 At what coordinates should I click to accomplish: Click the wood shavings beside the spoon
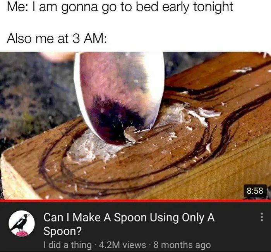click(x=195, y=114)
